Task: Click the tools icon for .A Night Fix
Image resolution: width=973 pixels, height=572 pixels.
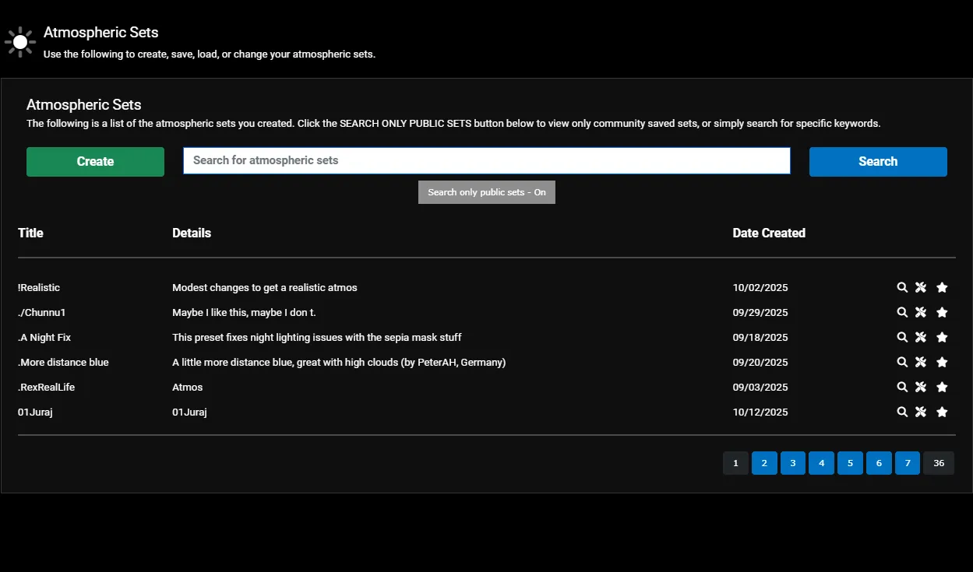Action: click(x=921, y=337)
